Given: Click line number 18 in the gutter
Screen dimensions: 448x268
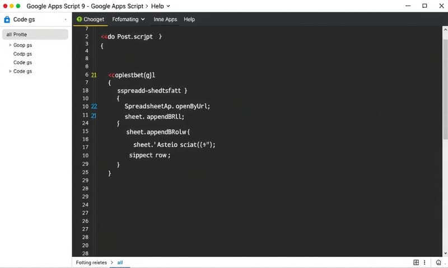Looking at the screenshot, I should click(86, 90).
